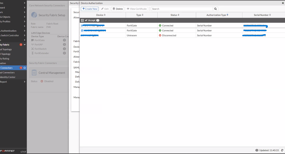Screen dimensions: 285x154
Task: Close the Device Authorization panel
Action: coord(283,3)
